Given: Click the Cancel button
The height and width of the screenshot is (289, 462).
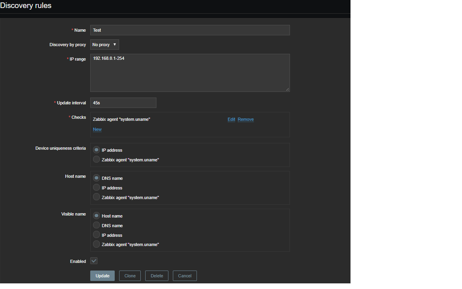Looking at the screenshot, I should [185, 276].
